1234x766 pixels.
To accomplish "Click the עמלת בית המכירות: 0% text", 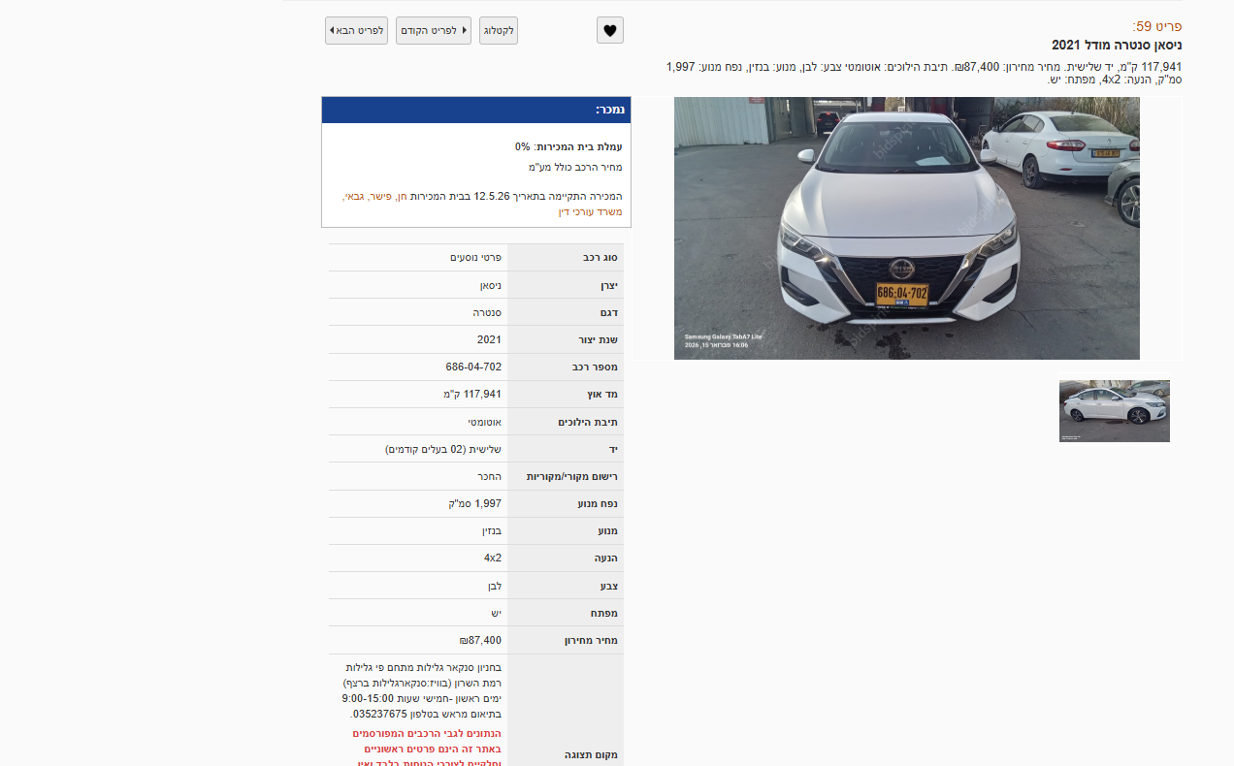I will pyautogui.click(x=568, y=146).
